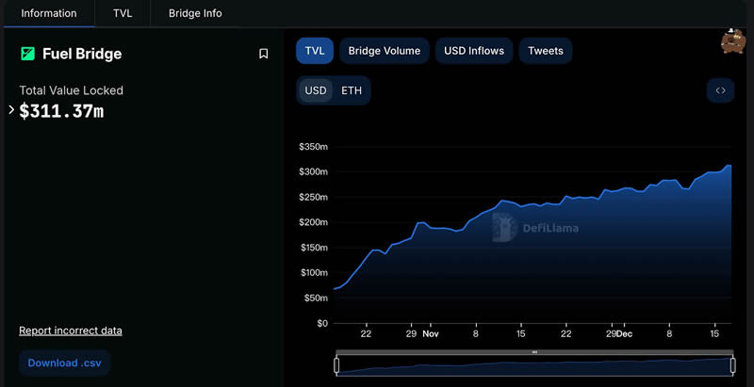Click the $311.37m total value text
The width and height of the screenshot is (754, 387).
[61, 111]
